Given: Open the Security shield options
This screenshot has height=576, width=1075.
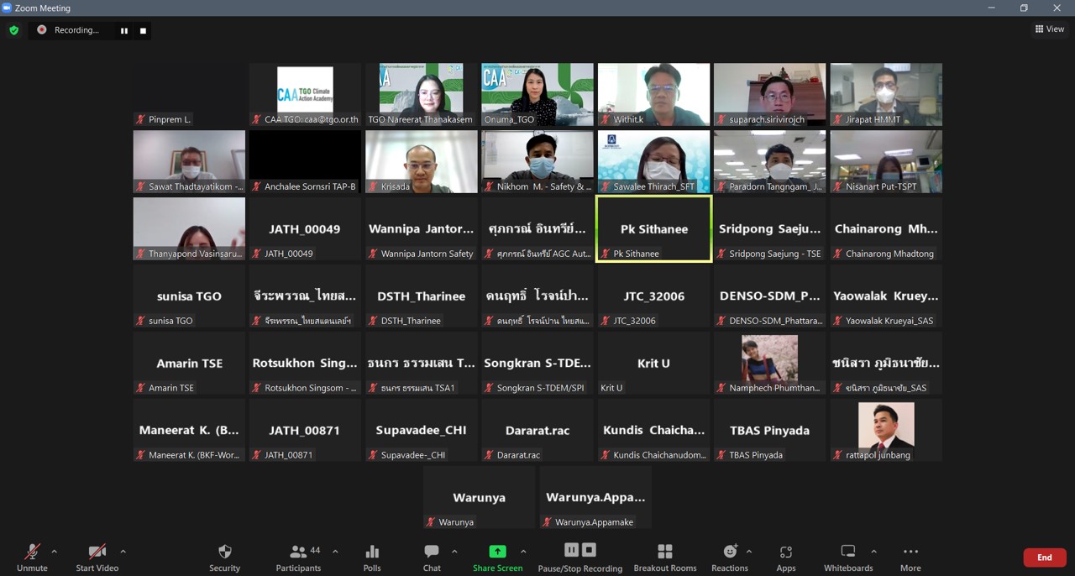Looking at the screenshot, I should 224,557.
